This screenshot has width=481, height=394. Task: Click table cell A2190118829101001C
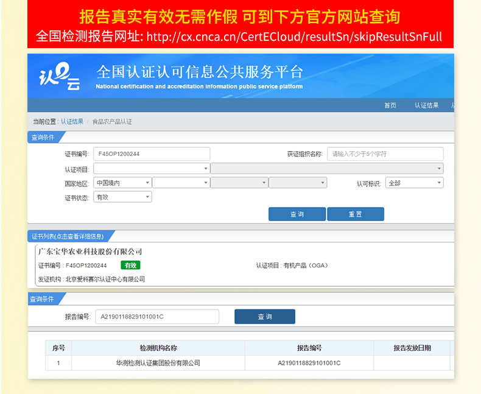(x=309, y=363)
